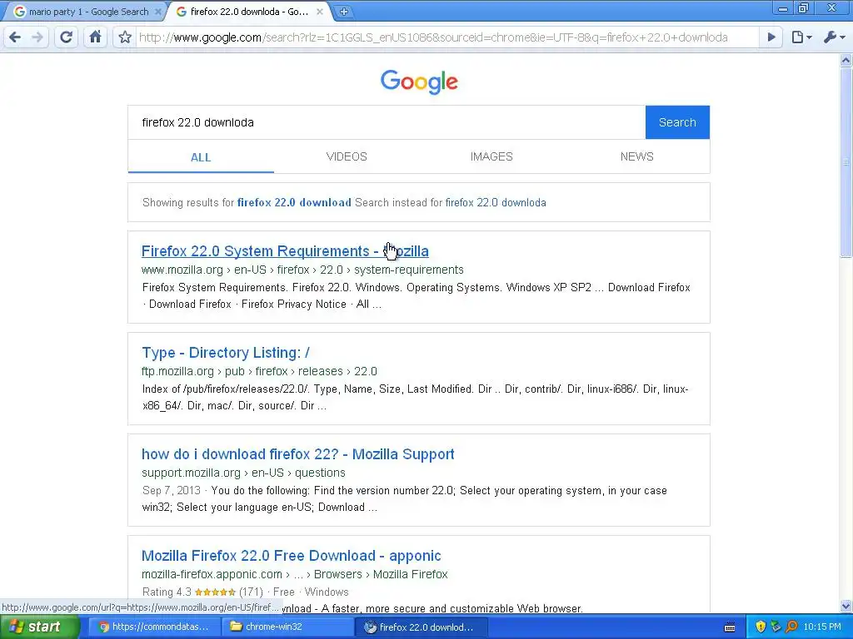Click the orange magnifier tray icon
Viewport: 853px width, 639px height.
tap(791, 627)
